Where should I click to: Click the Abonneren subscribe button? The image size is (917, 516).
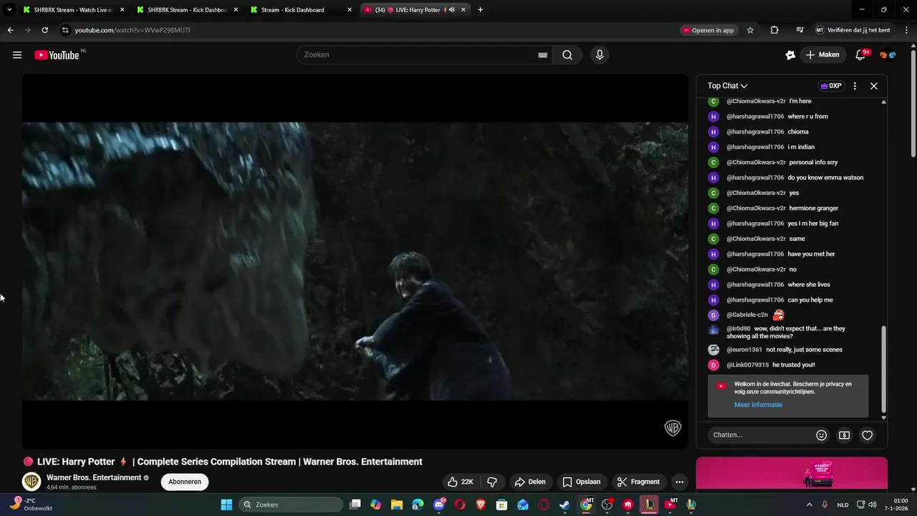(185, 482)
